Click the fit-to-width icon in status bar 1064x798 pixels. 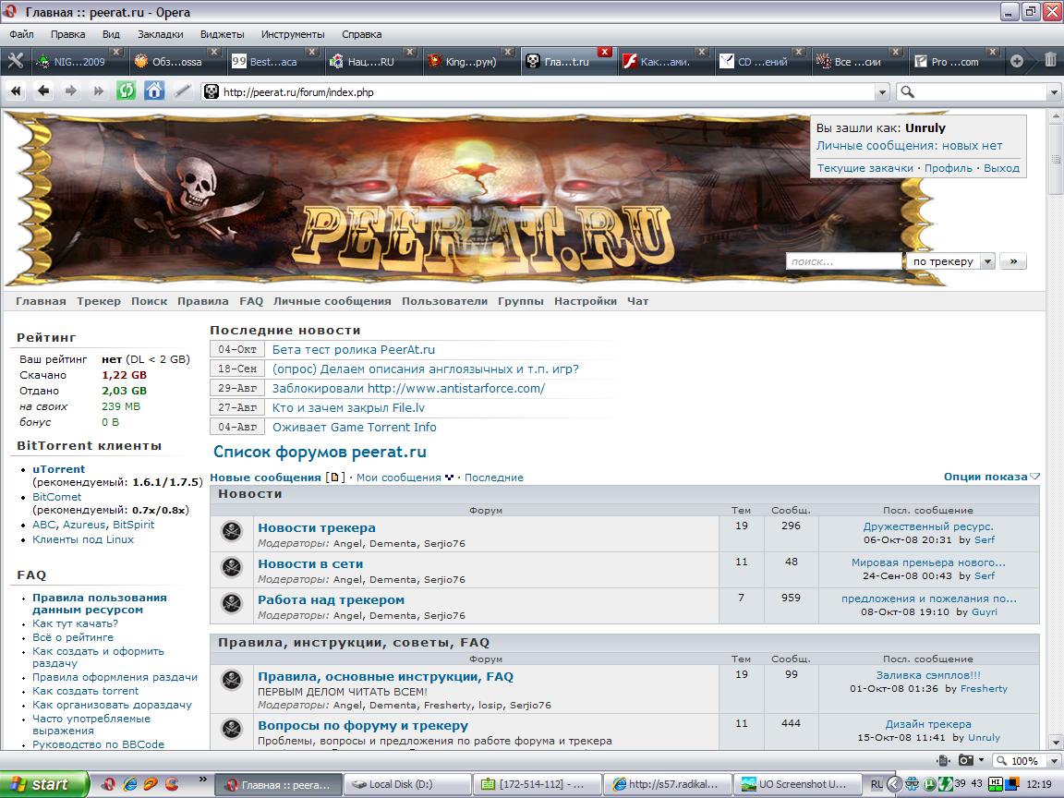click(x=943, y=760)
